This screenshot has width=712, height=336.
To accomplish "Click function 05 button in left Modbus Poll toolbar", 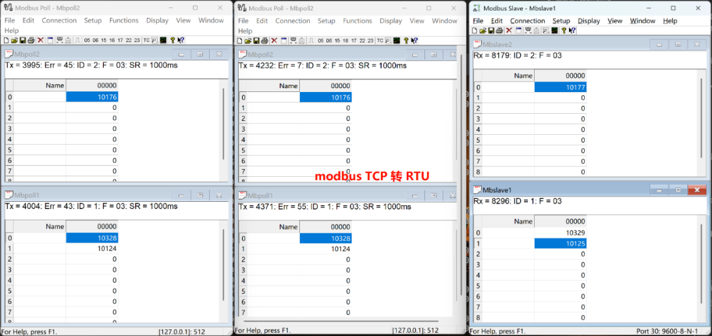I will pyautogui.click(x=87, y=40).
